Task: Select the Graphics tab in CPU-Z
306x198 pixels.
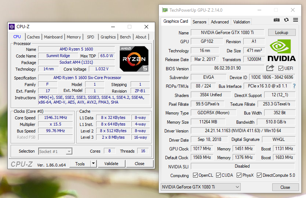Action: (x=108, y=37)
